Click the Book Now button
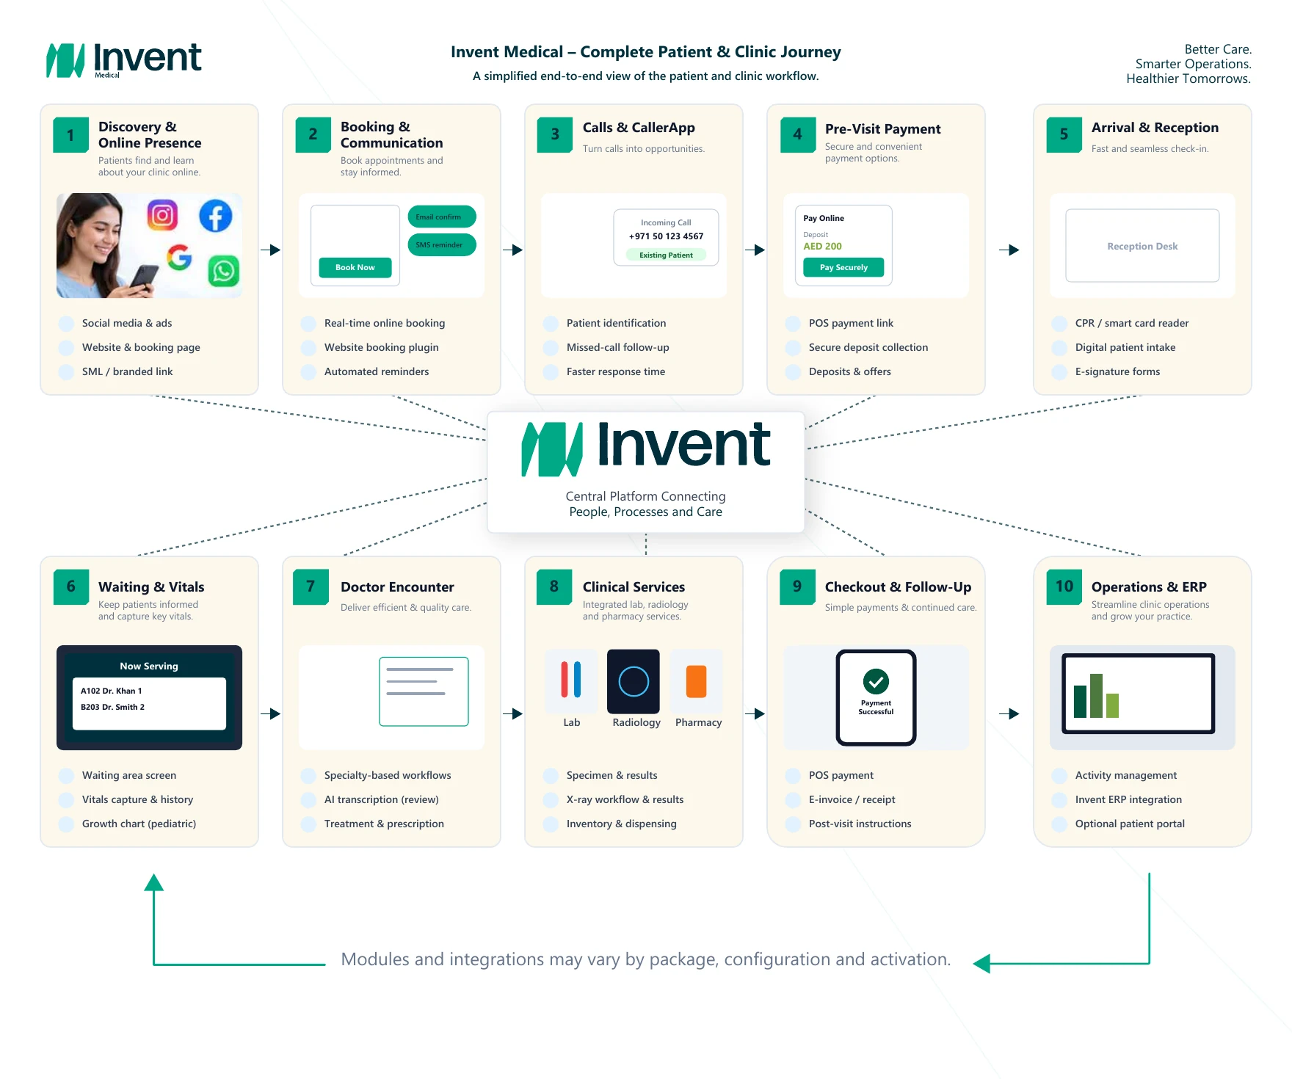 click(x=355, y=267)
